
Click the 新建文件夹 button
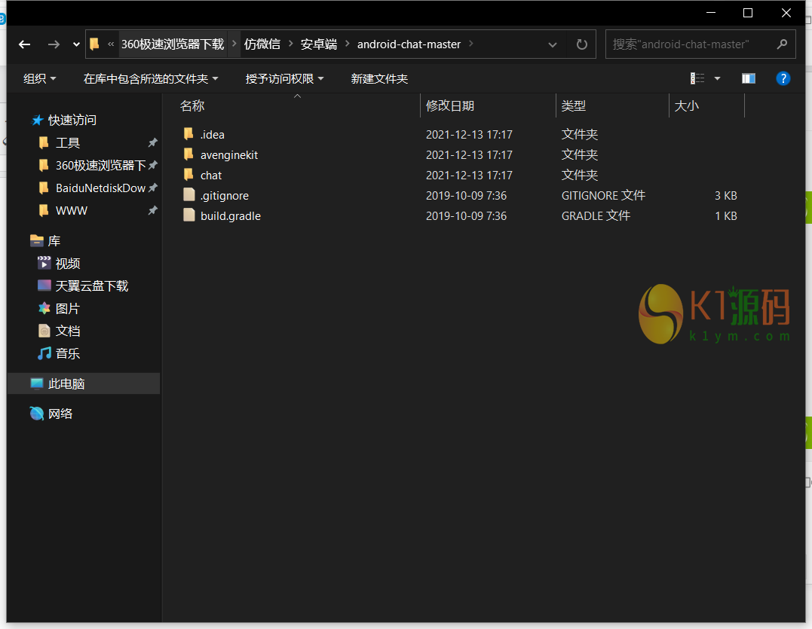(379, 78)
